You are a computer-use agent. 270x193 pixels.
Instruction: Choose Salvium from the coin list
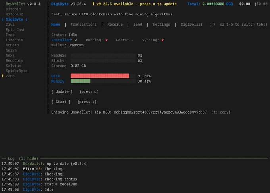click(x=13, y=66)
